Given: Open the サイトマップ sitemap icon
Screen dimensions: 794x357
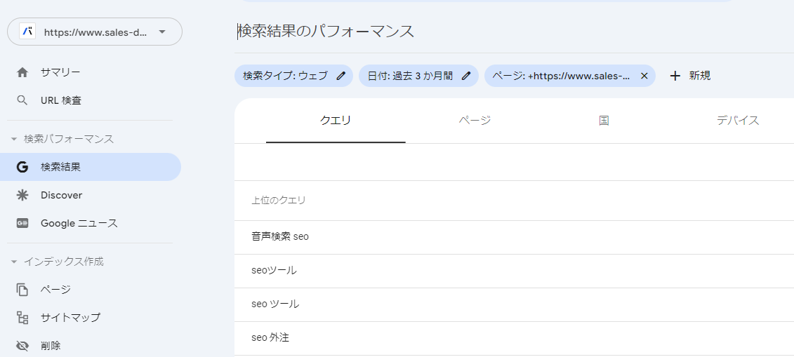Looking at the screenshot, I should click(x=22, y=318).
